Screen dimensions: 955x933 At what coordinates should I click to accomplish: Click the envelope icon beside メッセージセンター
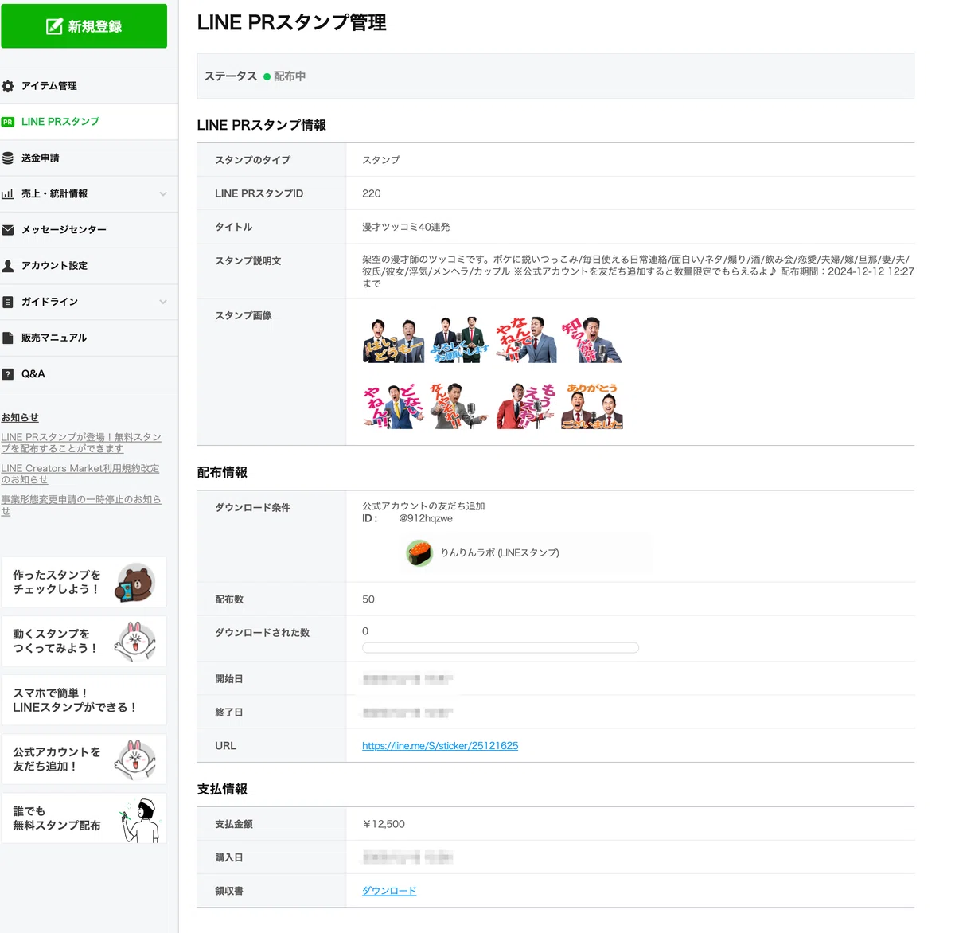pyautogui.click(x=8, y=229)
